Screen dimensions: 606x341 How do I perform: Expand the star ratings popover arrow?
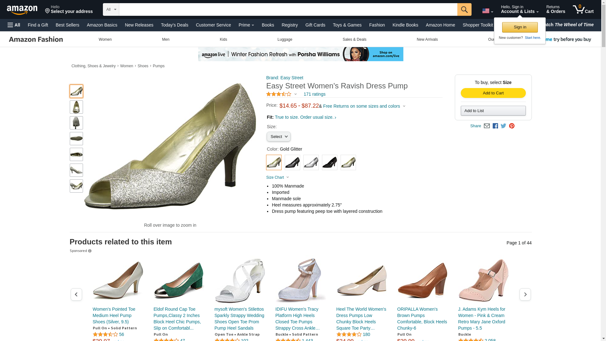click(295, 94)
